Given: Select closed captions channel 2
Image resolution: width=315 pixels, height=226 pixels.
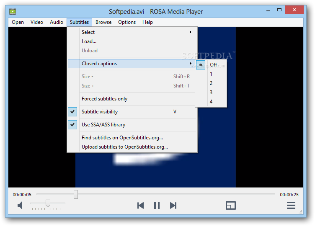Looking at the screenshot, I should [211, 83].
